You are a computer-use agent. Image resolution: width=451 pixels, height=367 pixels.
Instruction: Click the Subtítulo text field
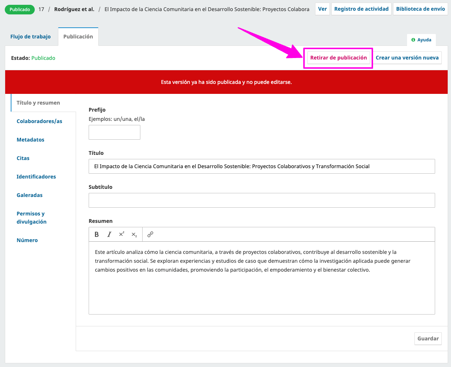point(262,200)
